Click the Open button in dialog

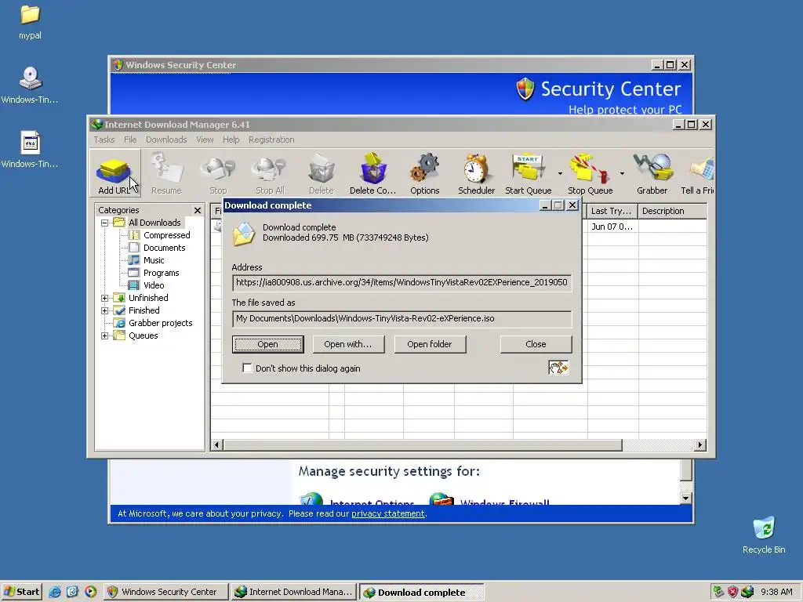[268, 345]
